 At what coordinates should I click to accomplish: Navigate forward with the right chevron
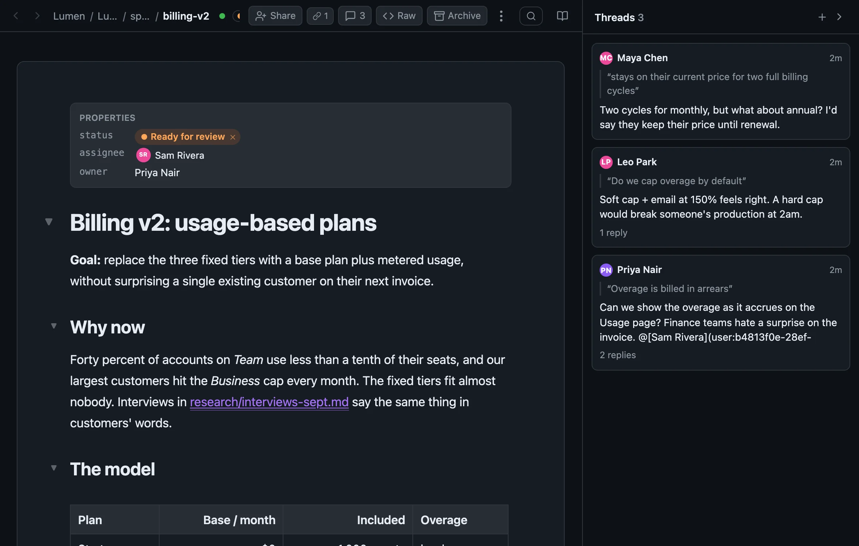(37, 16)
